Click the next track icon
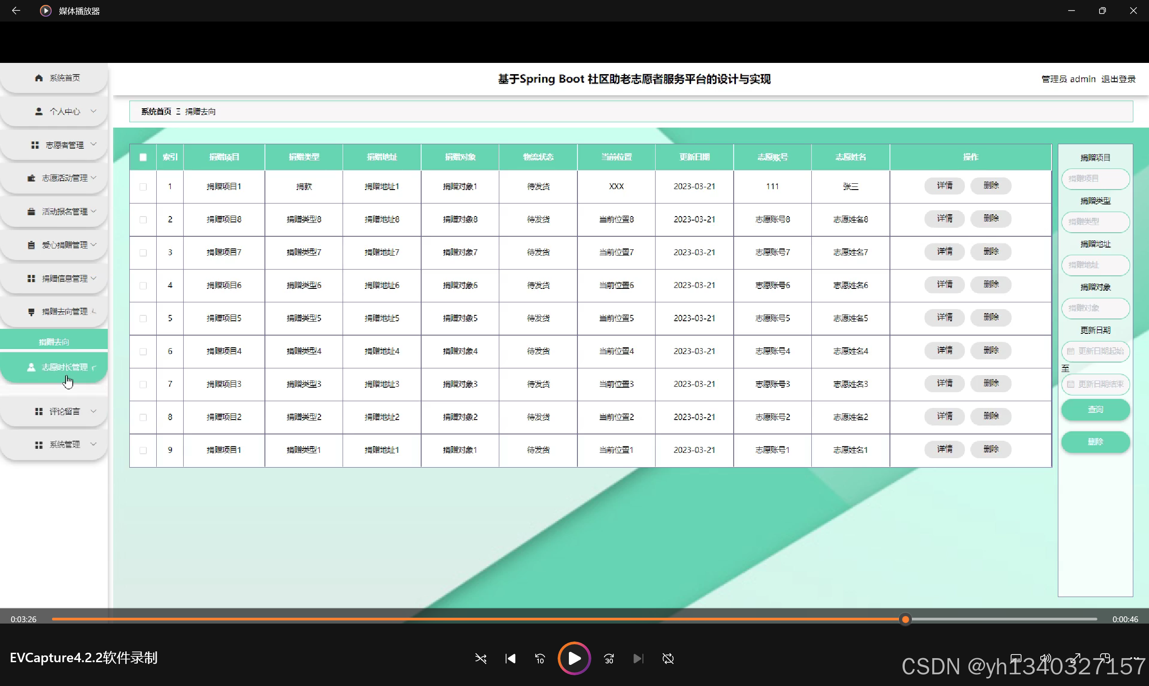Screen dimensions: 1149x686 point(638,658)
